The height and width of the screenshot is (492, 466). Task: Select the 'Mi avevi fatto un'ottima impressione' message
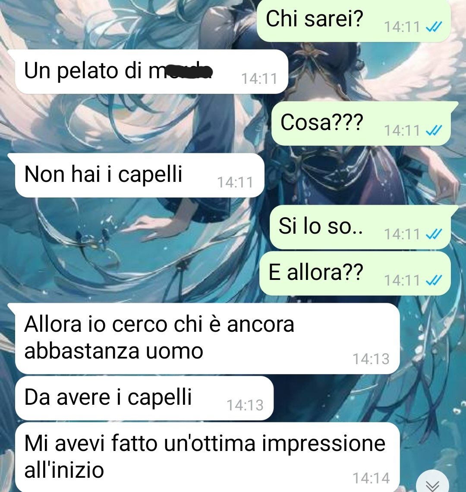point(208,457)
